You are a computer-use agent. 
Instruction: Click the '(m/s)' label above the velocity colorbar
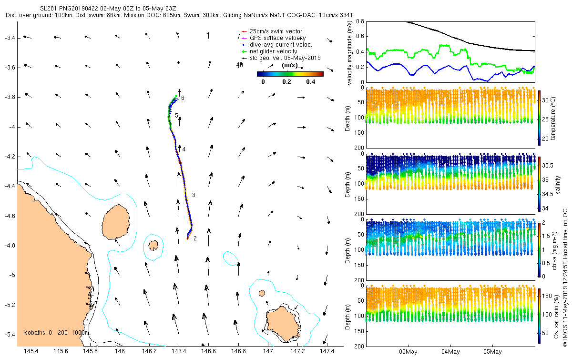tap(290, 65)
